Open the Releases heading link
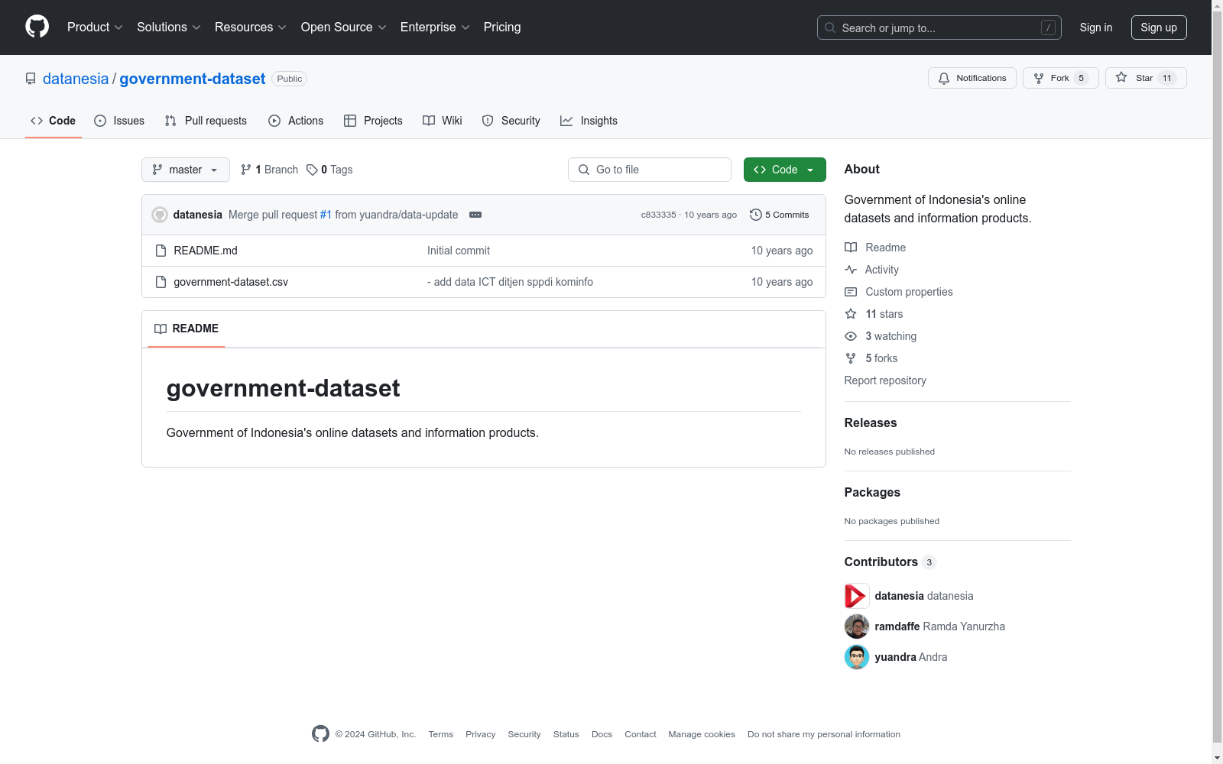This screenshot has width=1223, height=764. pos(871,423)
